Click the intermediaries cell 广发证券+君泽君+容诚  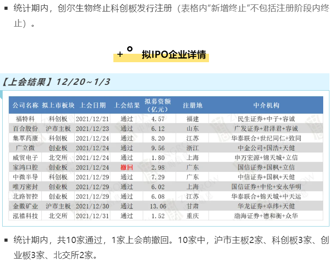266,129
